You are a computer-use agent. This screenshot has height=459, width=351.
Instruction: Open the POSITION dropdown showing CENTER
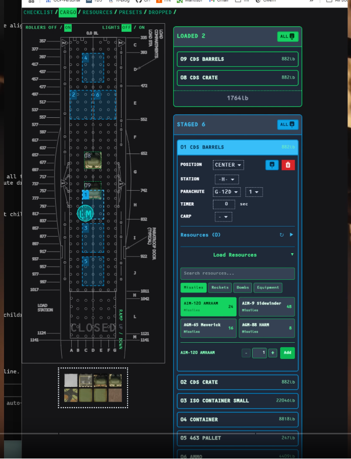point(228,165)
